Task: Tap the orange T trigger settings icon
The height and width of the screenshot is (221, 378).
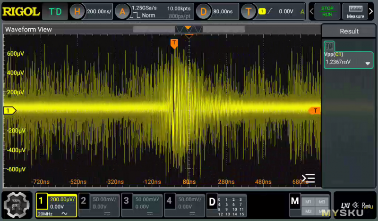Action: tap(248, 11)
